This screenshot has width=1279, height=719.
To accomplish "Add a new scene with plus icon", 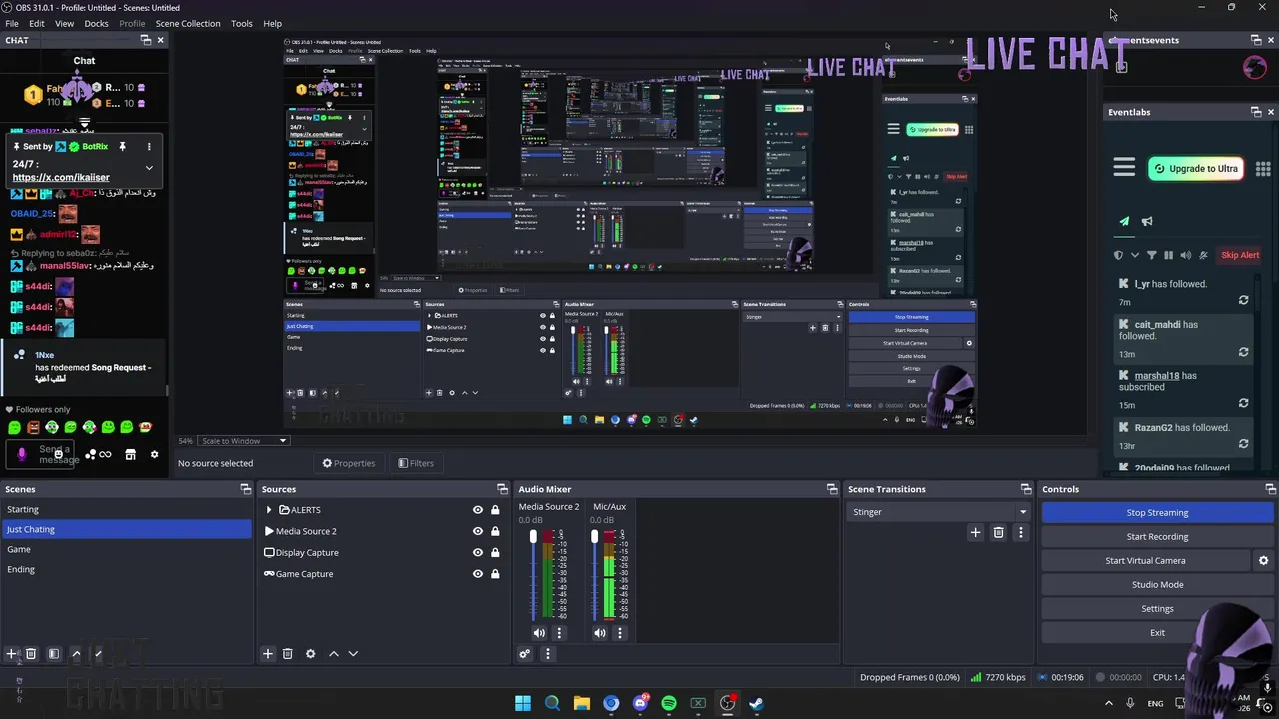I will click(x=12, y=654).
